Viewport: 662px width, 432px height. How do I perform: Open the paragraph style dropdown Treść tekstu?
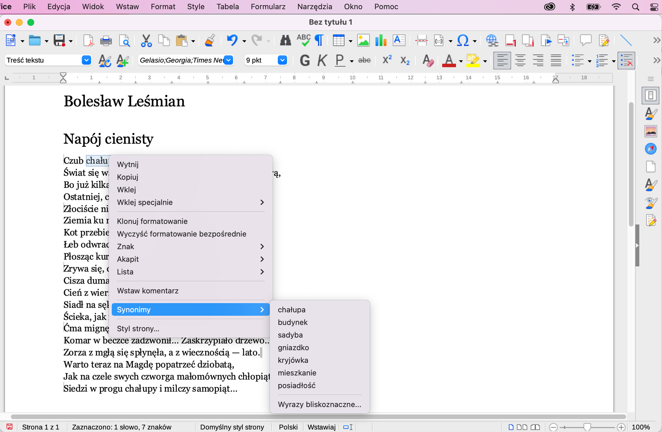[86, 60]
